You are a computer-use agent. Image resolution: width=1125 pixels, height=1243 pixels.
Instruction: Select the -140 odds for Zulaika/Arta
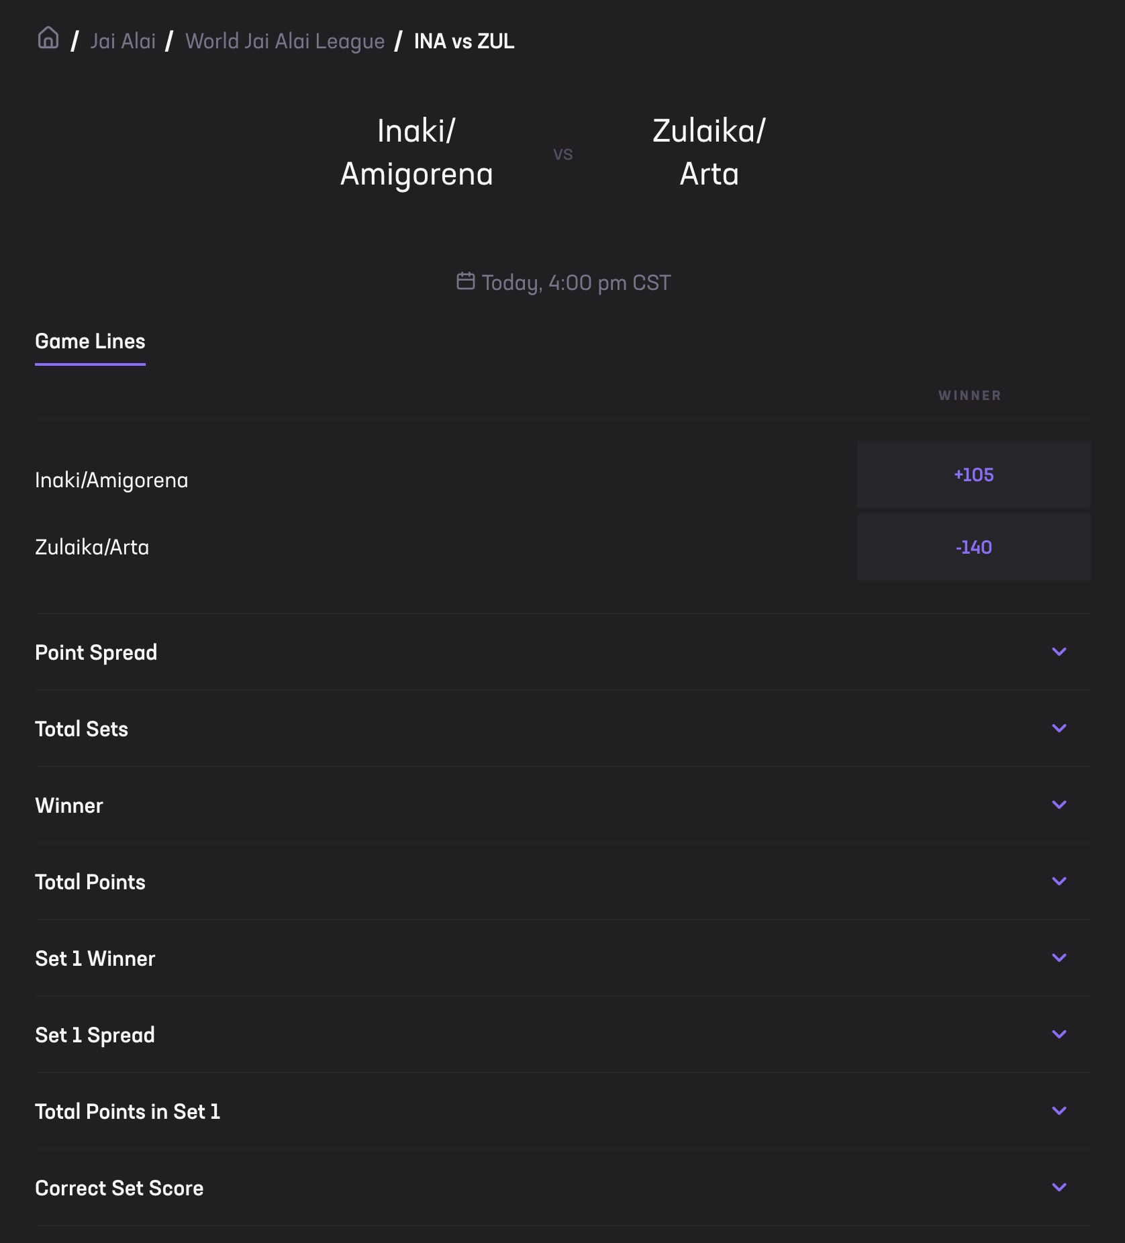[x=973, y=547]
